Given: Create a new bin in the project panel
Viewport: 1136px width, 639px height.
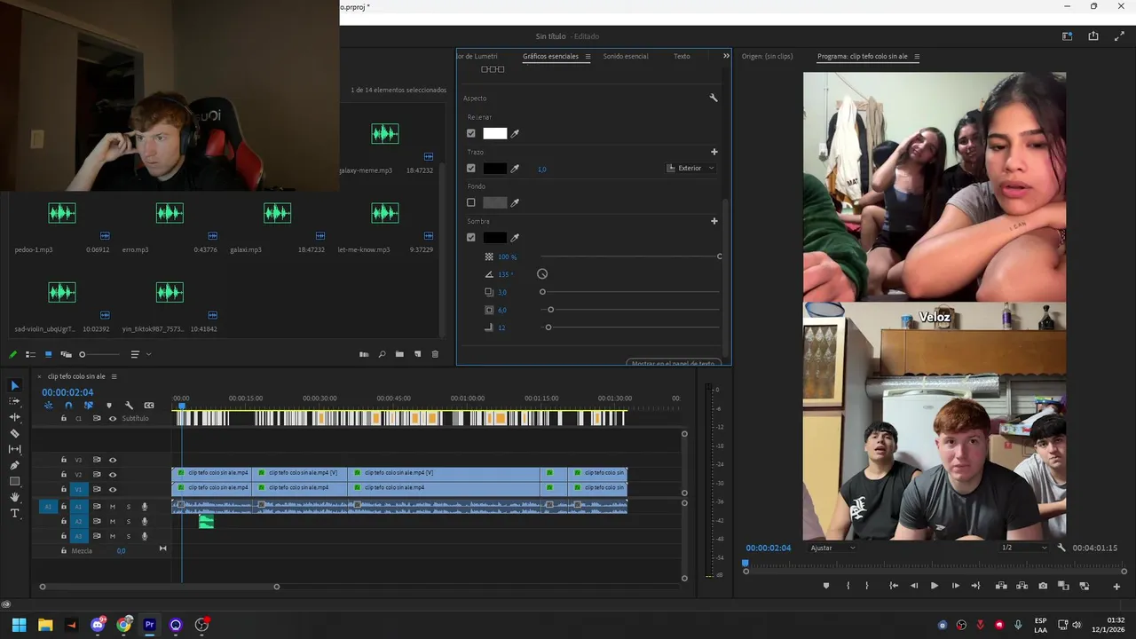Looking at the screenshot, I should 399,354.
